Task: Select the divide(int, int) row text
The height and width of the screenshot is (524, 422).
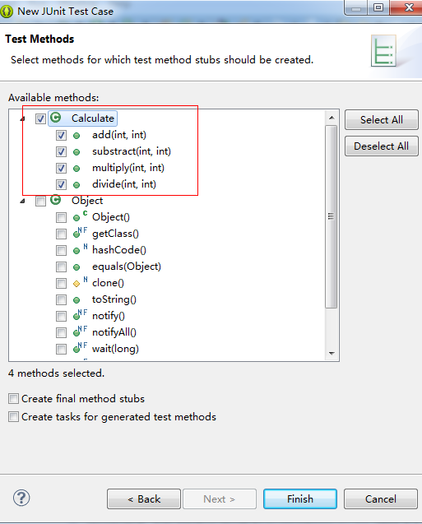Action: (x=124, y=184)
